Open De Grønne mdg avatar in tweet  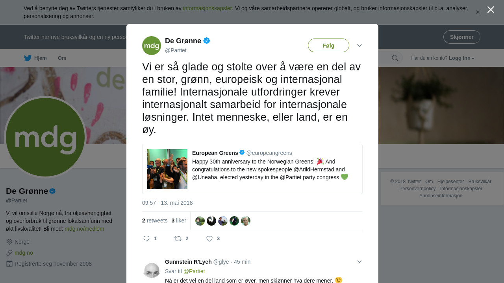152,46
